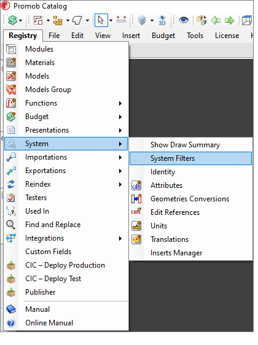Open Translations in the System submenu

(x=190, y=239)
